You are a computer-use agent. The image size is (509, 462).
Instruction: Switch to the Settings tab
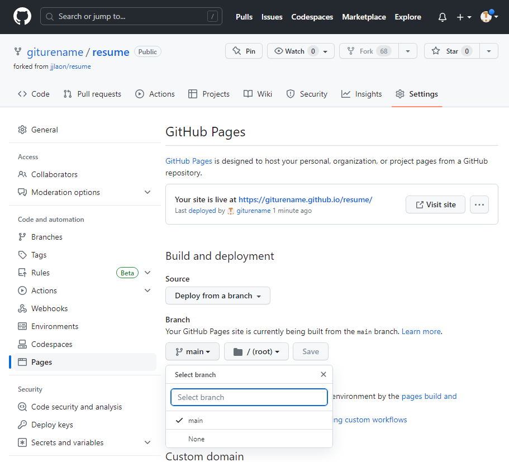point(417,94)
